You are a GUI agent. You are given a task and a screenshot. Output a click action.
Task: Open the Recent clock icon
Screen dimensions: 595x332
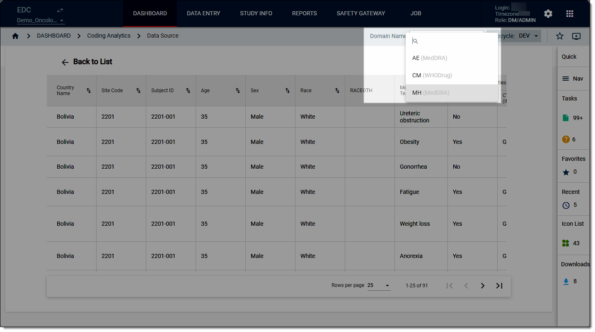pyautogui.click(x=566, y=205)
